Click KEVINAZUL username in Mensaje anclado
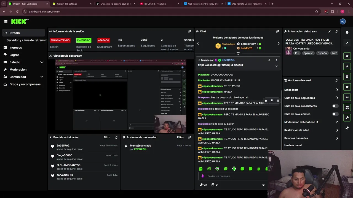353x198 pixels. click(x=140, y=149)
